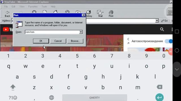Tap the letter n key

120,88
